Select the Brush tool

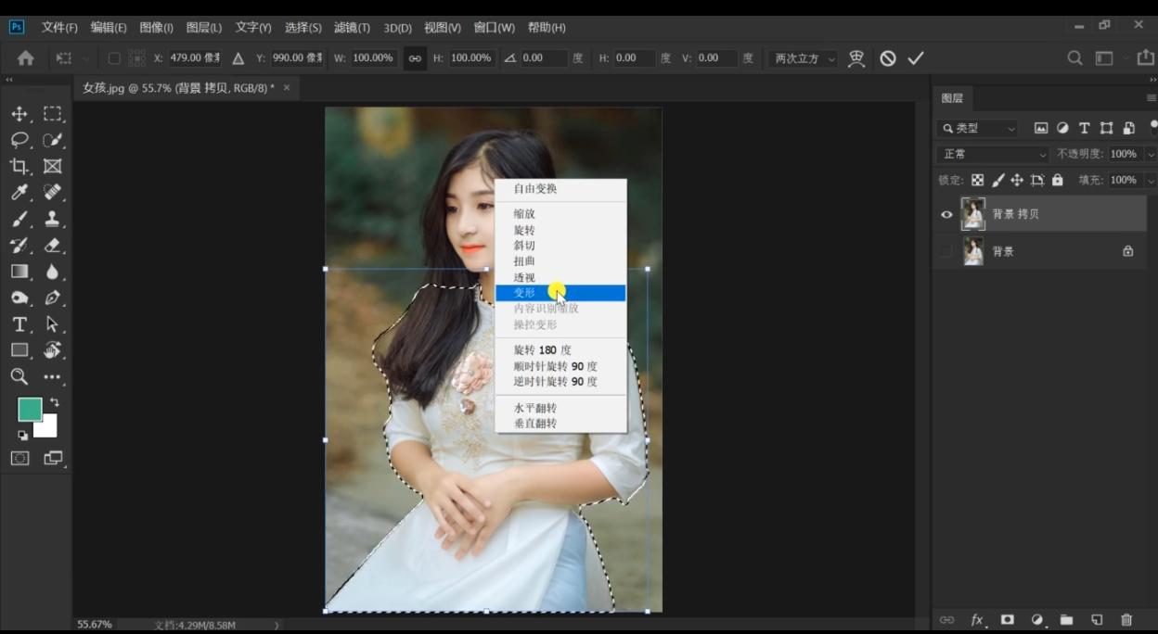[19, 220]
